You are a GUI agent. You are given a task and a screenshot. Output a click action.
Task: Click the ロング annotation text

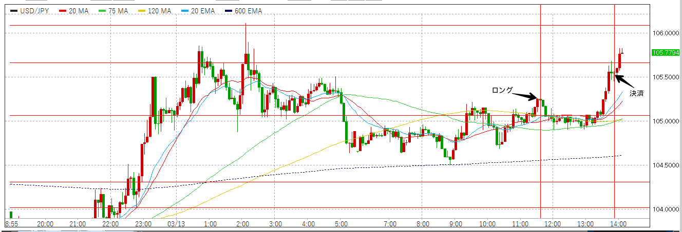502,90
